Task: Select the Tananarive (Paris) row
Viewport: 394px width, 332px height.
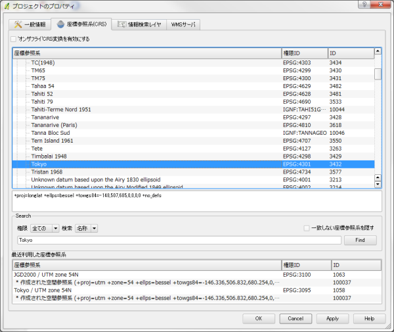Action: pos(194,125)
